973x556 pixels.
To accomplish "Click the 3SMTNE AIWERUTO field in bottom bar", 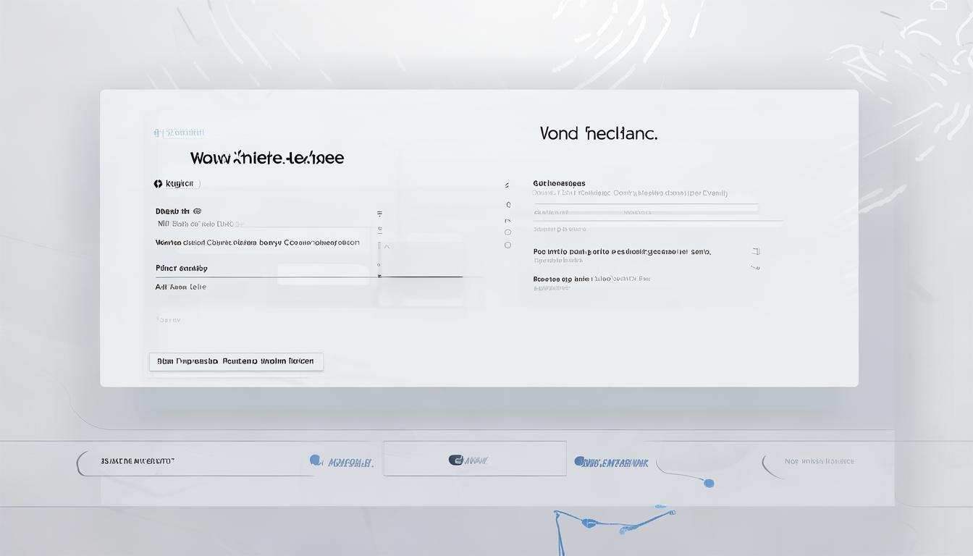I will 138,461.
